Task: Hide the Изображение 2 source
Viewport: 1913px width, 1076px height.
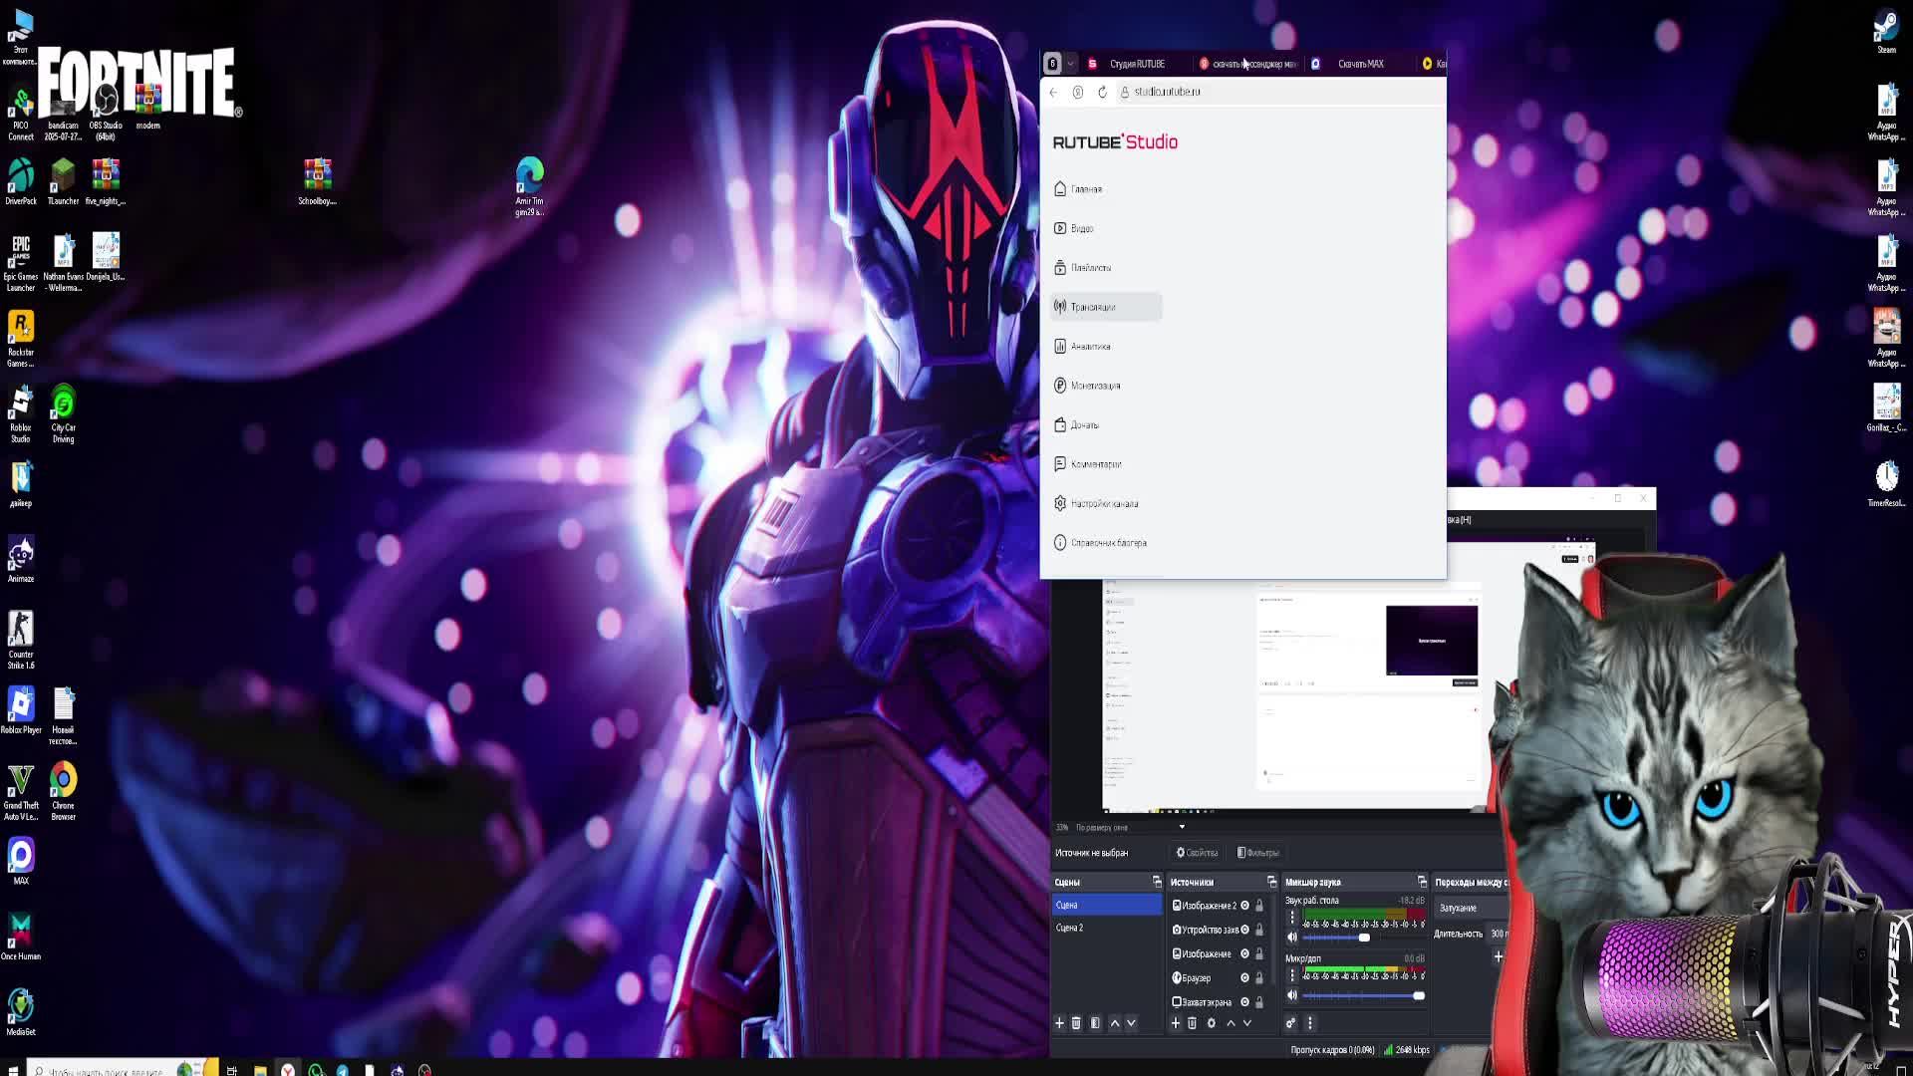Action: (1244, 906)
